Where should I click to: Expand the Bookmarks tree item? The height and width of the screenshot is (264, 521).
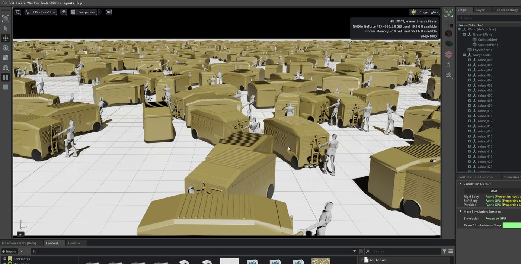click(5, 259)
